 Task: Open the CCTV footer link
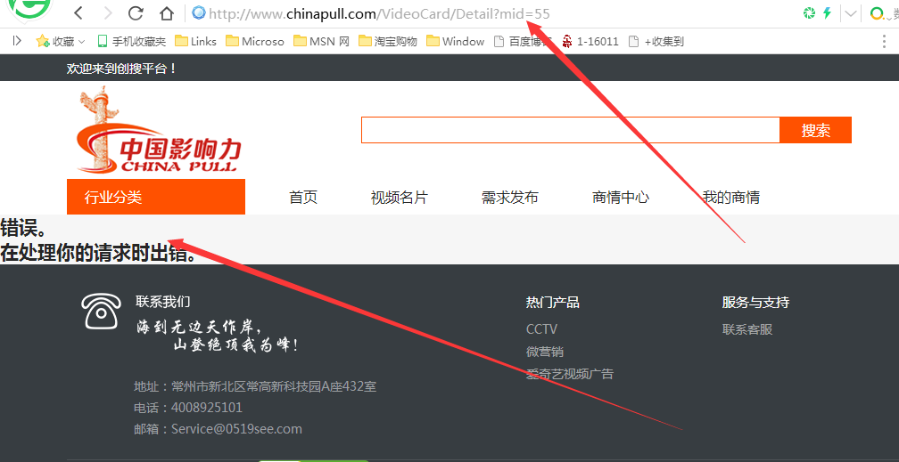click(542, 329)
